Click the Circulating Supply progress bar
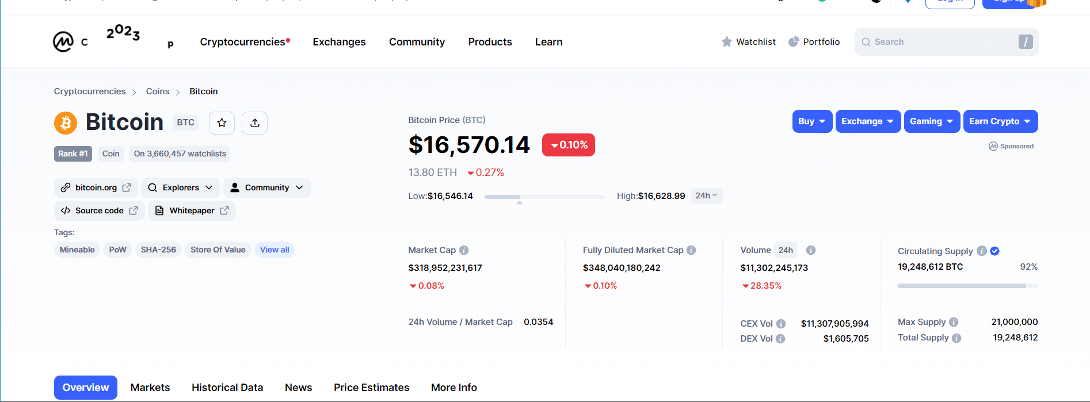 pos(968,286)
